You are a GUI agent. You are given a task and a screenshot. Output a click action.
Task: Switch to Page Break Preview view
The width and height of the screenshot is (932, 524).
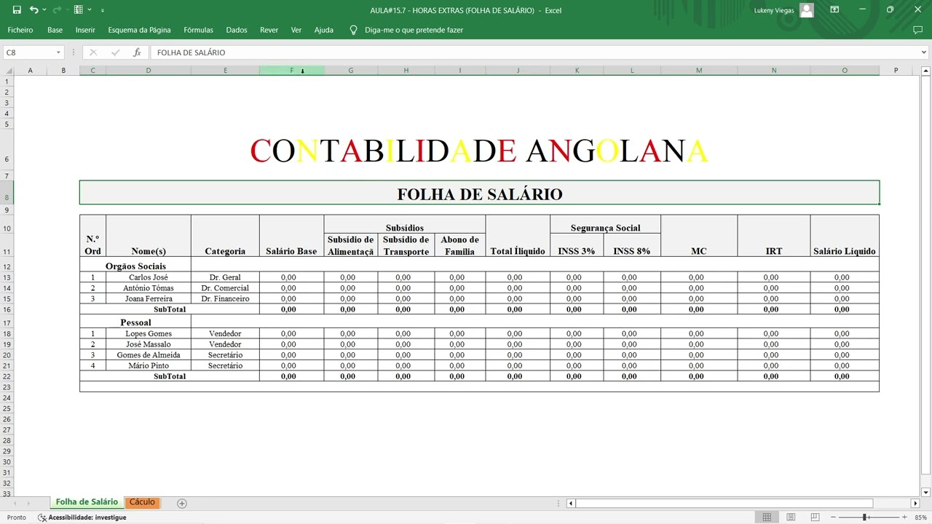tap(815, 517)
